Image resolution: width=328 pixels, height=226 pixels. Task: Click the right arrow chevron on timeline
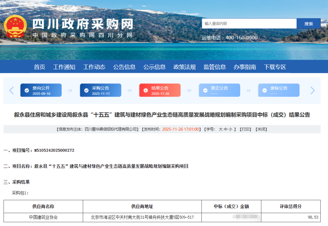click(x=313, y=90)
